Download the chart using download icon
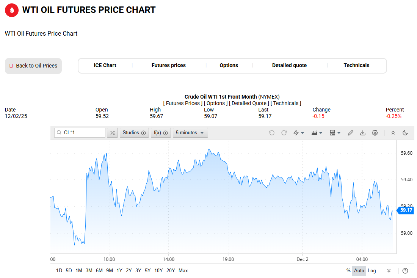 click(363, 133)
